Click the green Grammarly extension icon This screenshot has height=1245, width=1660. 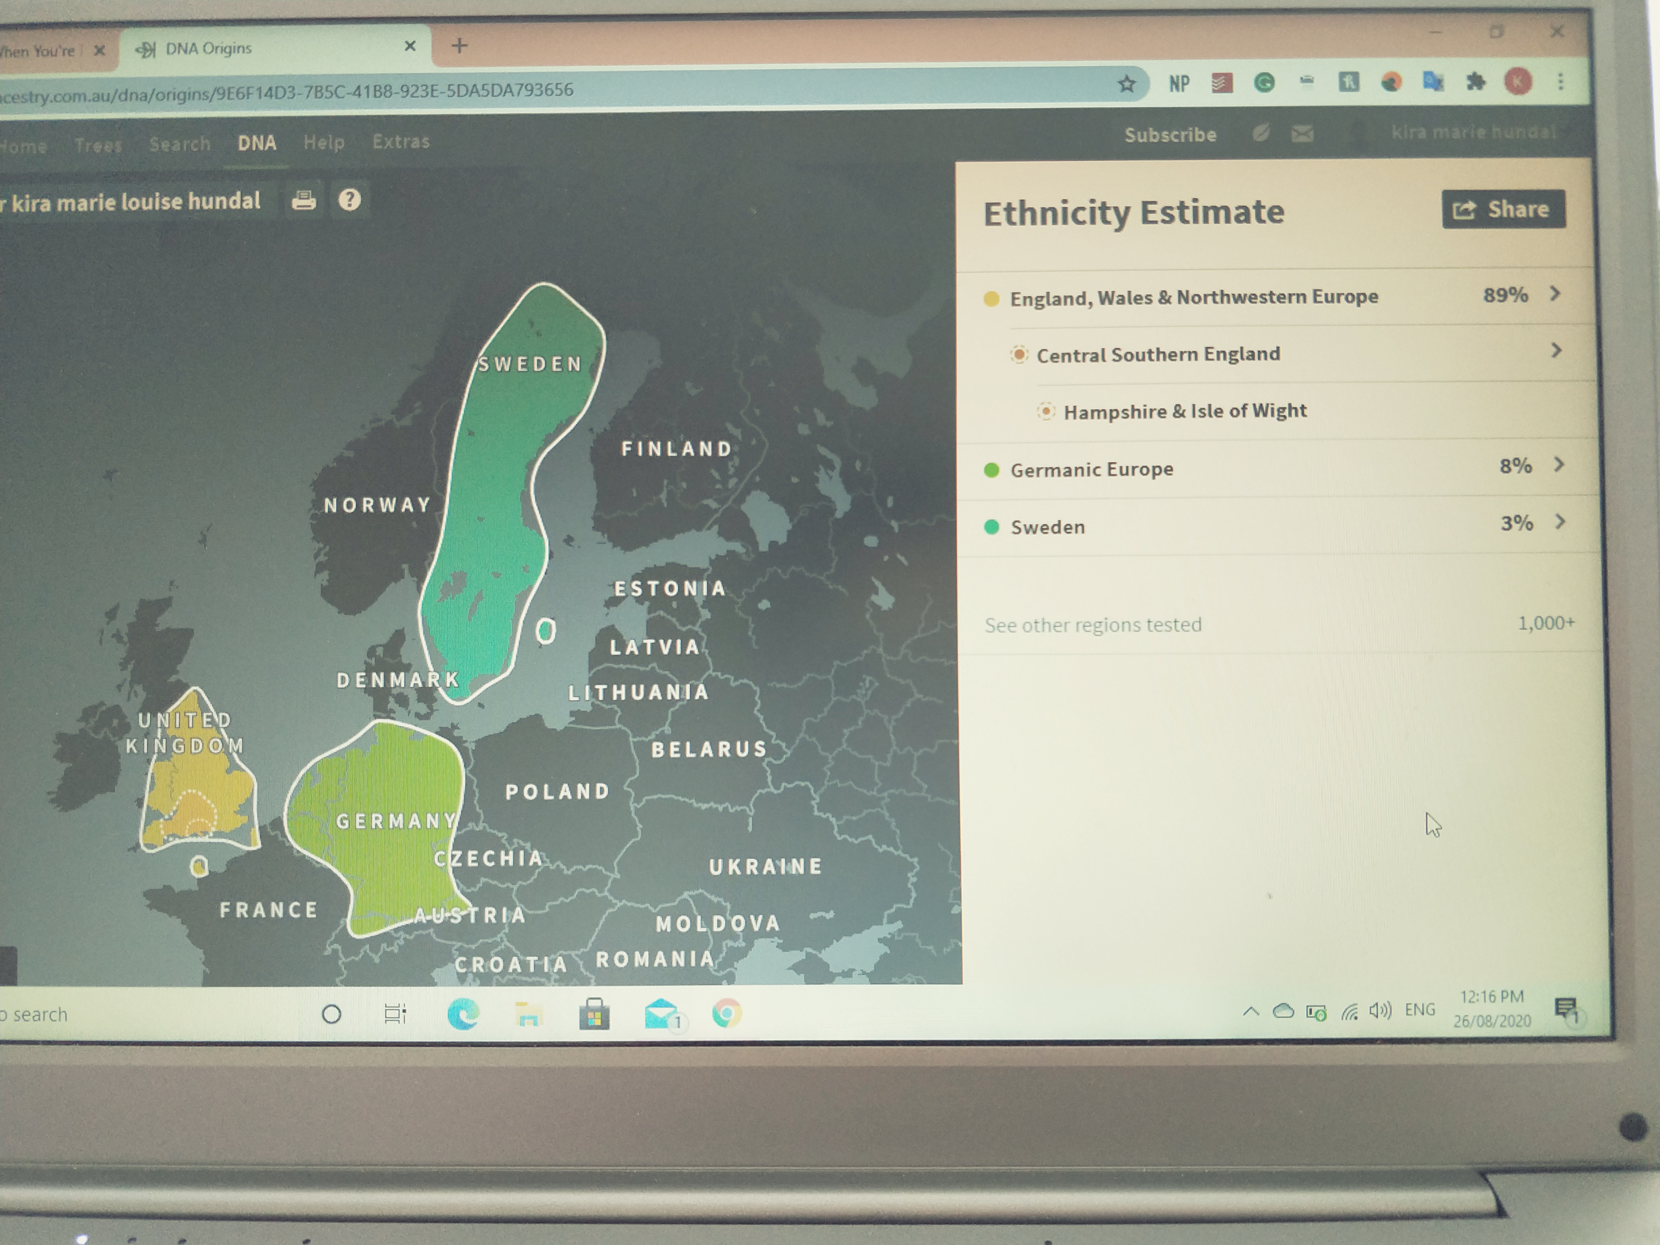[1264, 82]
